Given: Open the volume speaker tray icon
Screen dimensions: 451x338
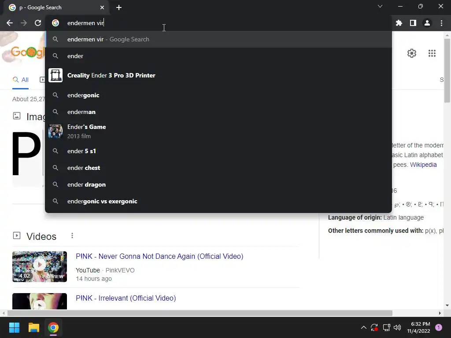Looking at the screenshot, I should pos(397,327).
